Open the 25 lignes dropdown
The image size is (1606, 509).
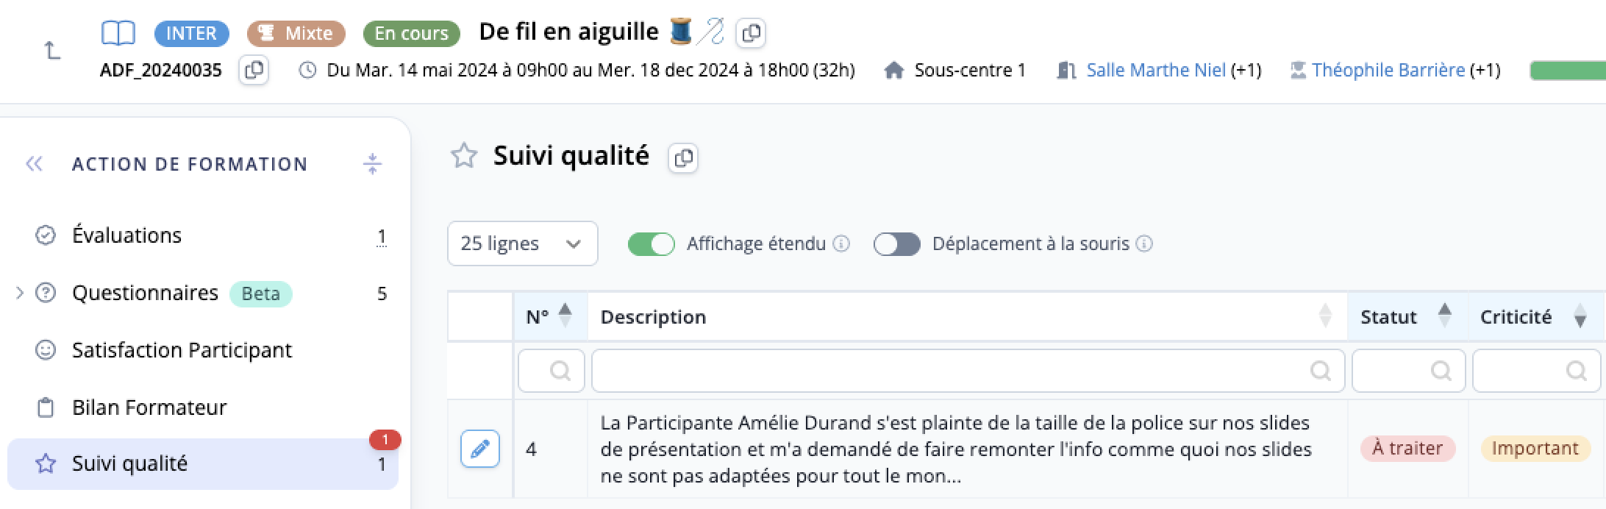[522, 243]
